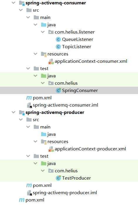Click the Maven icon of consumer pom.xml
The image size is (138, 205).
tap(29, 98)
